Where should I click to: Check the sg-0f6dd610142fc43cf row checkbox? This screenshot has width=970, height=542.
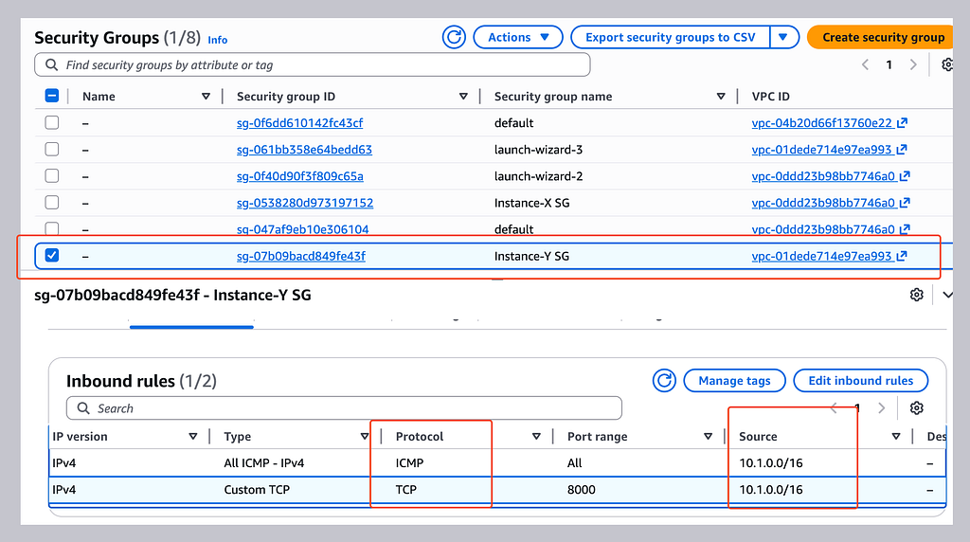(x=52, y=122)
